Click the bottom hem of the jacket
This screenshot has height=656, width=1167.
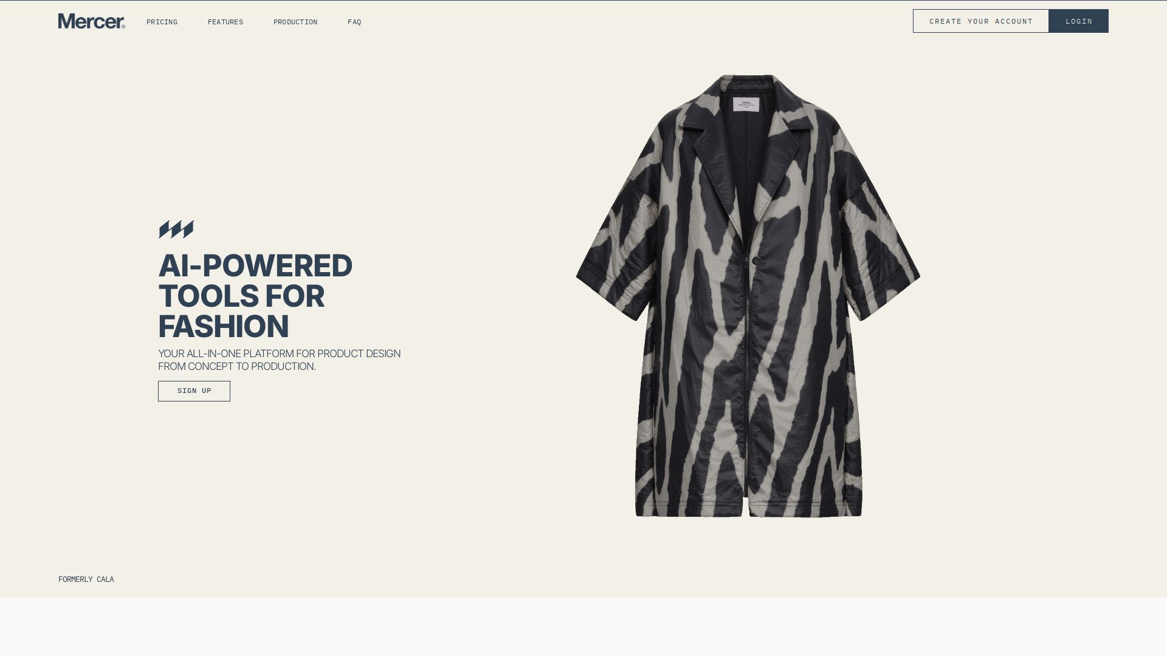pos(749,510)
